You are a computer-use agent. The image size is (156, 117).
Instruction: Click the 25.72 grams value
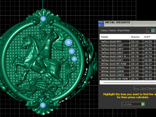point(135,49)
